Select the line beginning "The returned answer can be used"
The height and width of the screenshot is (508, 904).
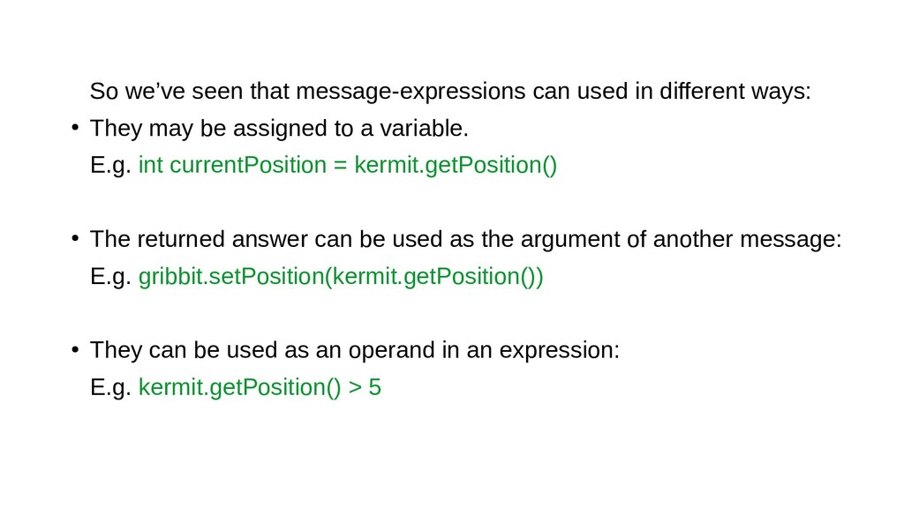click(x=466, y=240)
